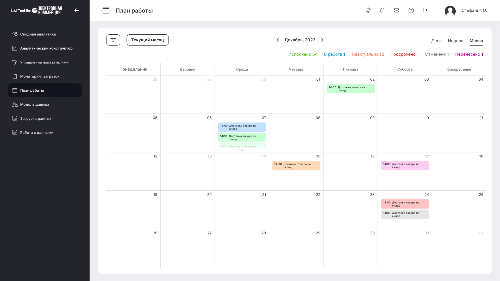Open the filter settings button
The image size is (500, 281).
[113, 40]
